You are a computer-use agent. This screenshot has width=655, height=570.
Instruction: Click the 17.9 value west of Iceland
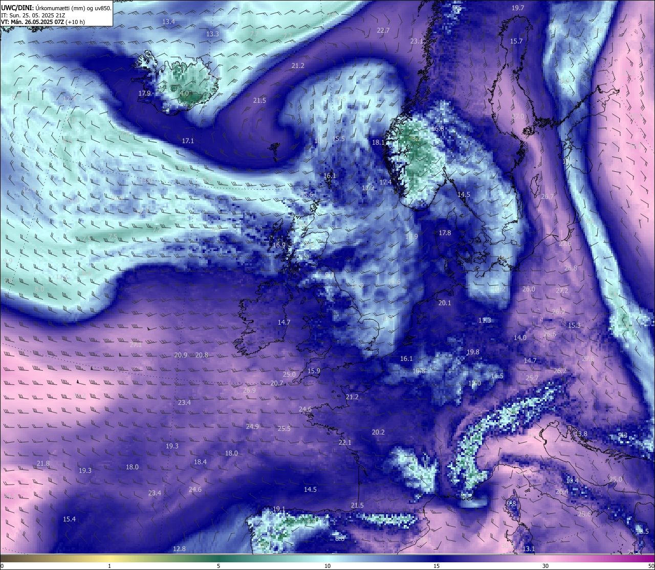click(x=144, y=94)
